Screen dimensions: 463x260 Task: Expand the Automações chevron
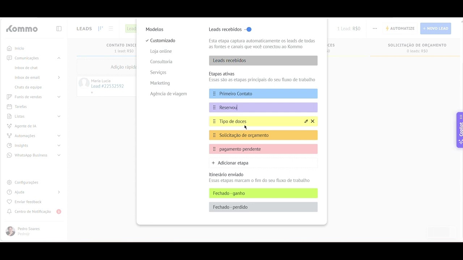tap(59, 136)
